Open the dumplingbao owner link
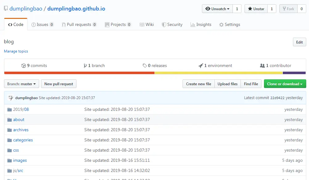 (x=26, y=8)
